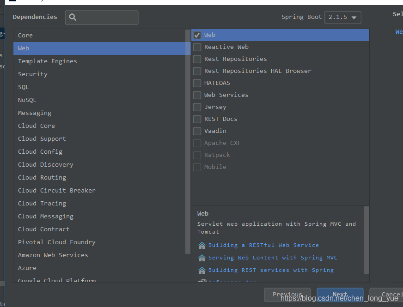The width and height of the screenshot is (403, 307).
Task: Tick Rest Repositories HAL Browser checkbox
Action: [x=197, y=71]
